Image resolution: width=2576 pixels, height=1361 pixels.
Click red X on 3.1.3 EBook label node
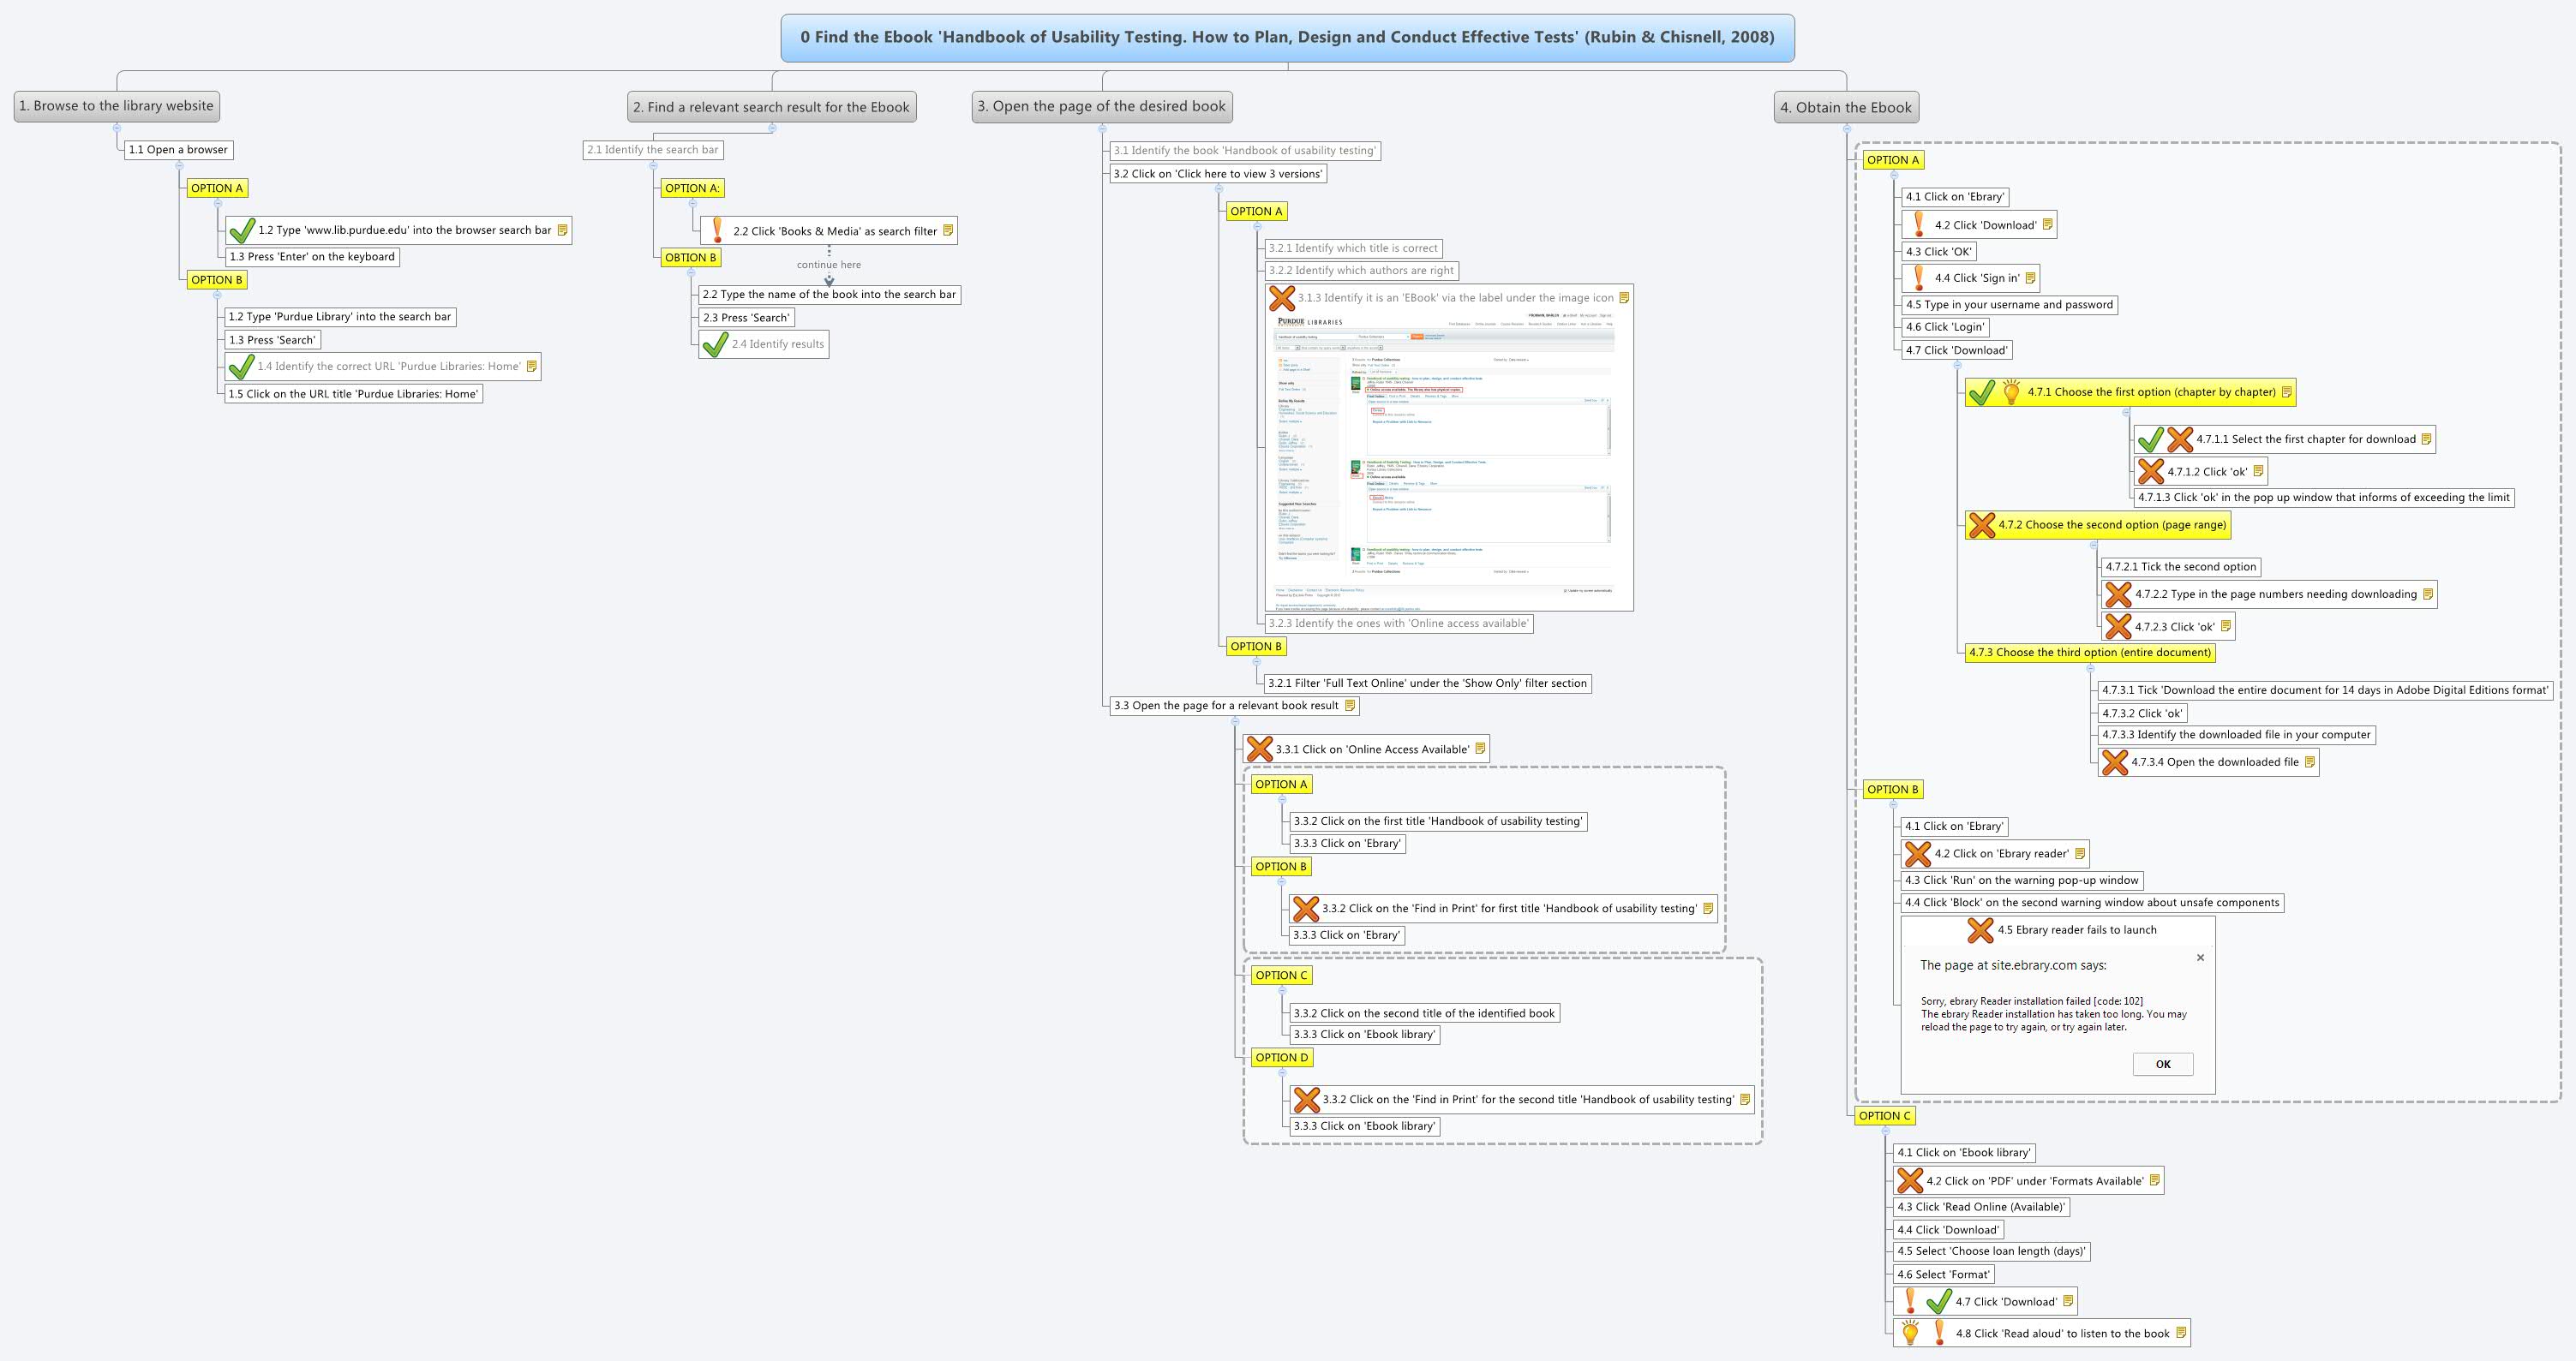[x=1281, y=298]
